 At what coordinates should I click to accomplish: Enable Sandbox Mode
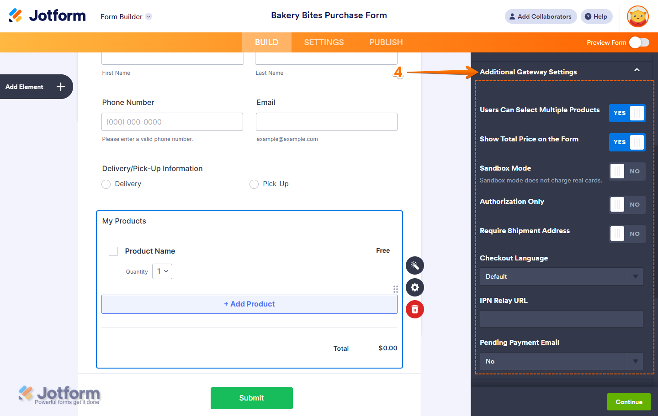pos(627,172)
